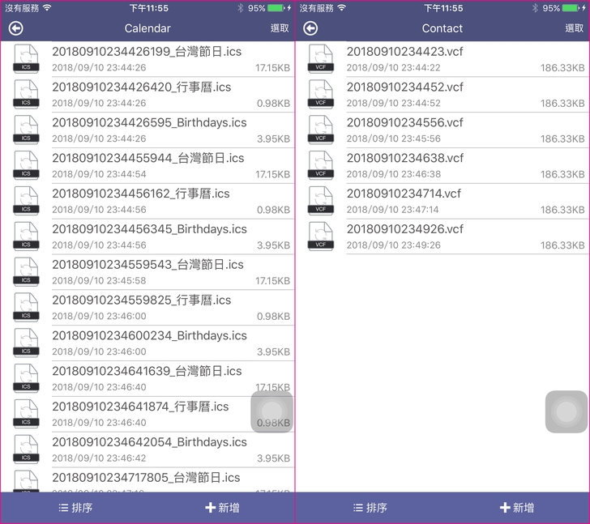Open 排序 sort in Calendar screen
The width and height of the screenshot is (590, 524).
pos(75,508)
